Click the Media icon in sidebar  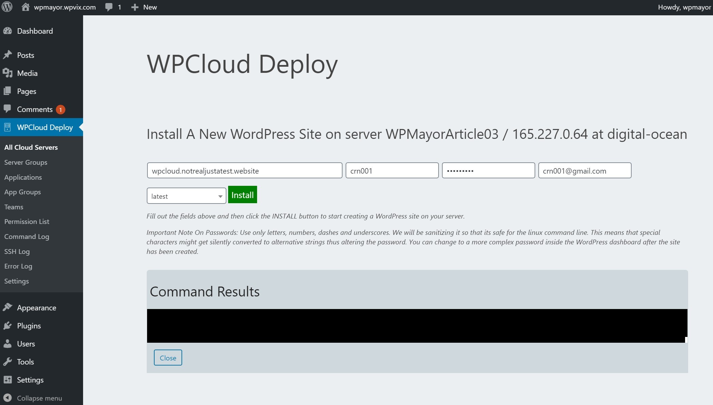7,73
